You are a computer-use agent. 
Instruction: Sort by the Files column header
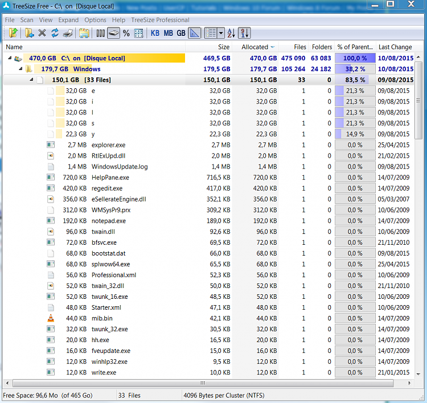coord(293,47)
